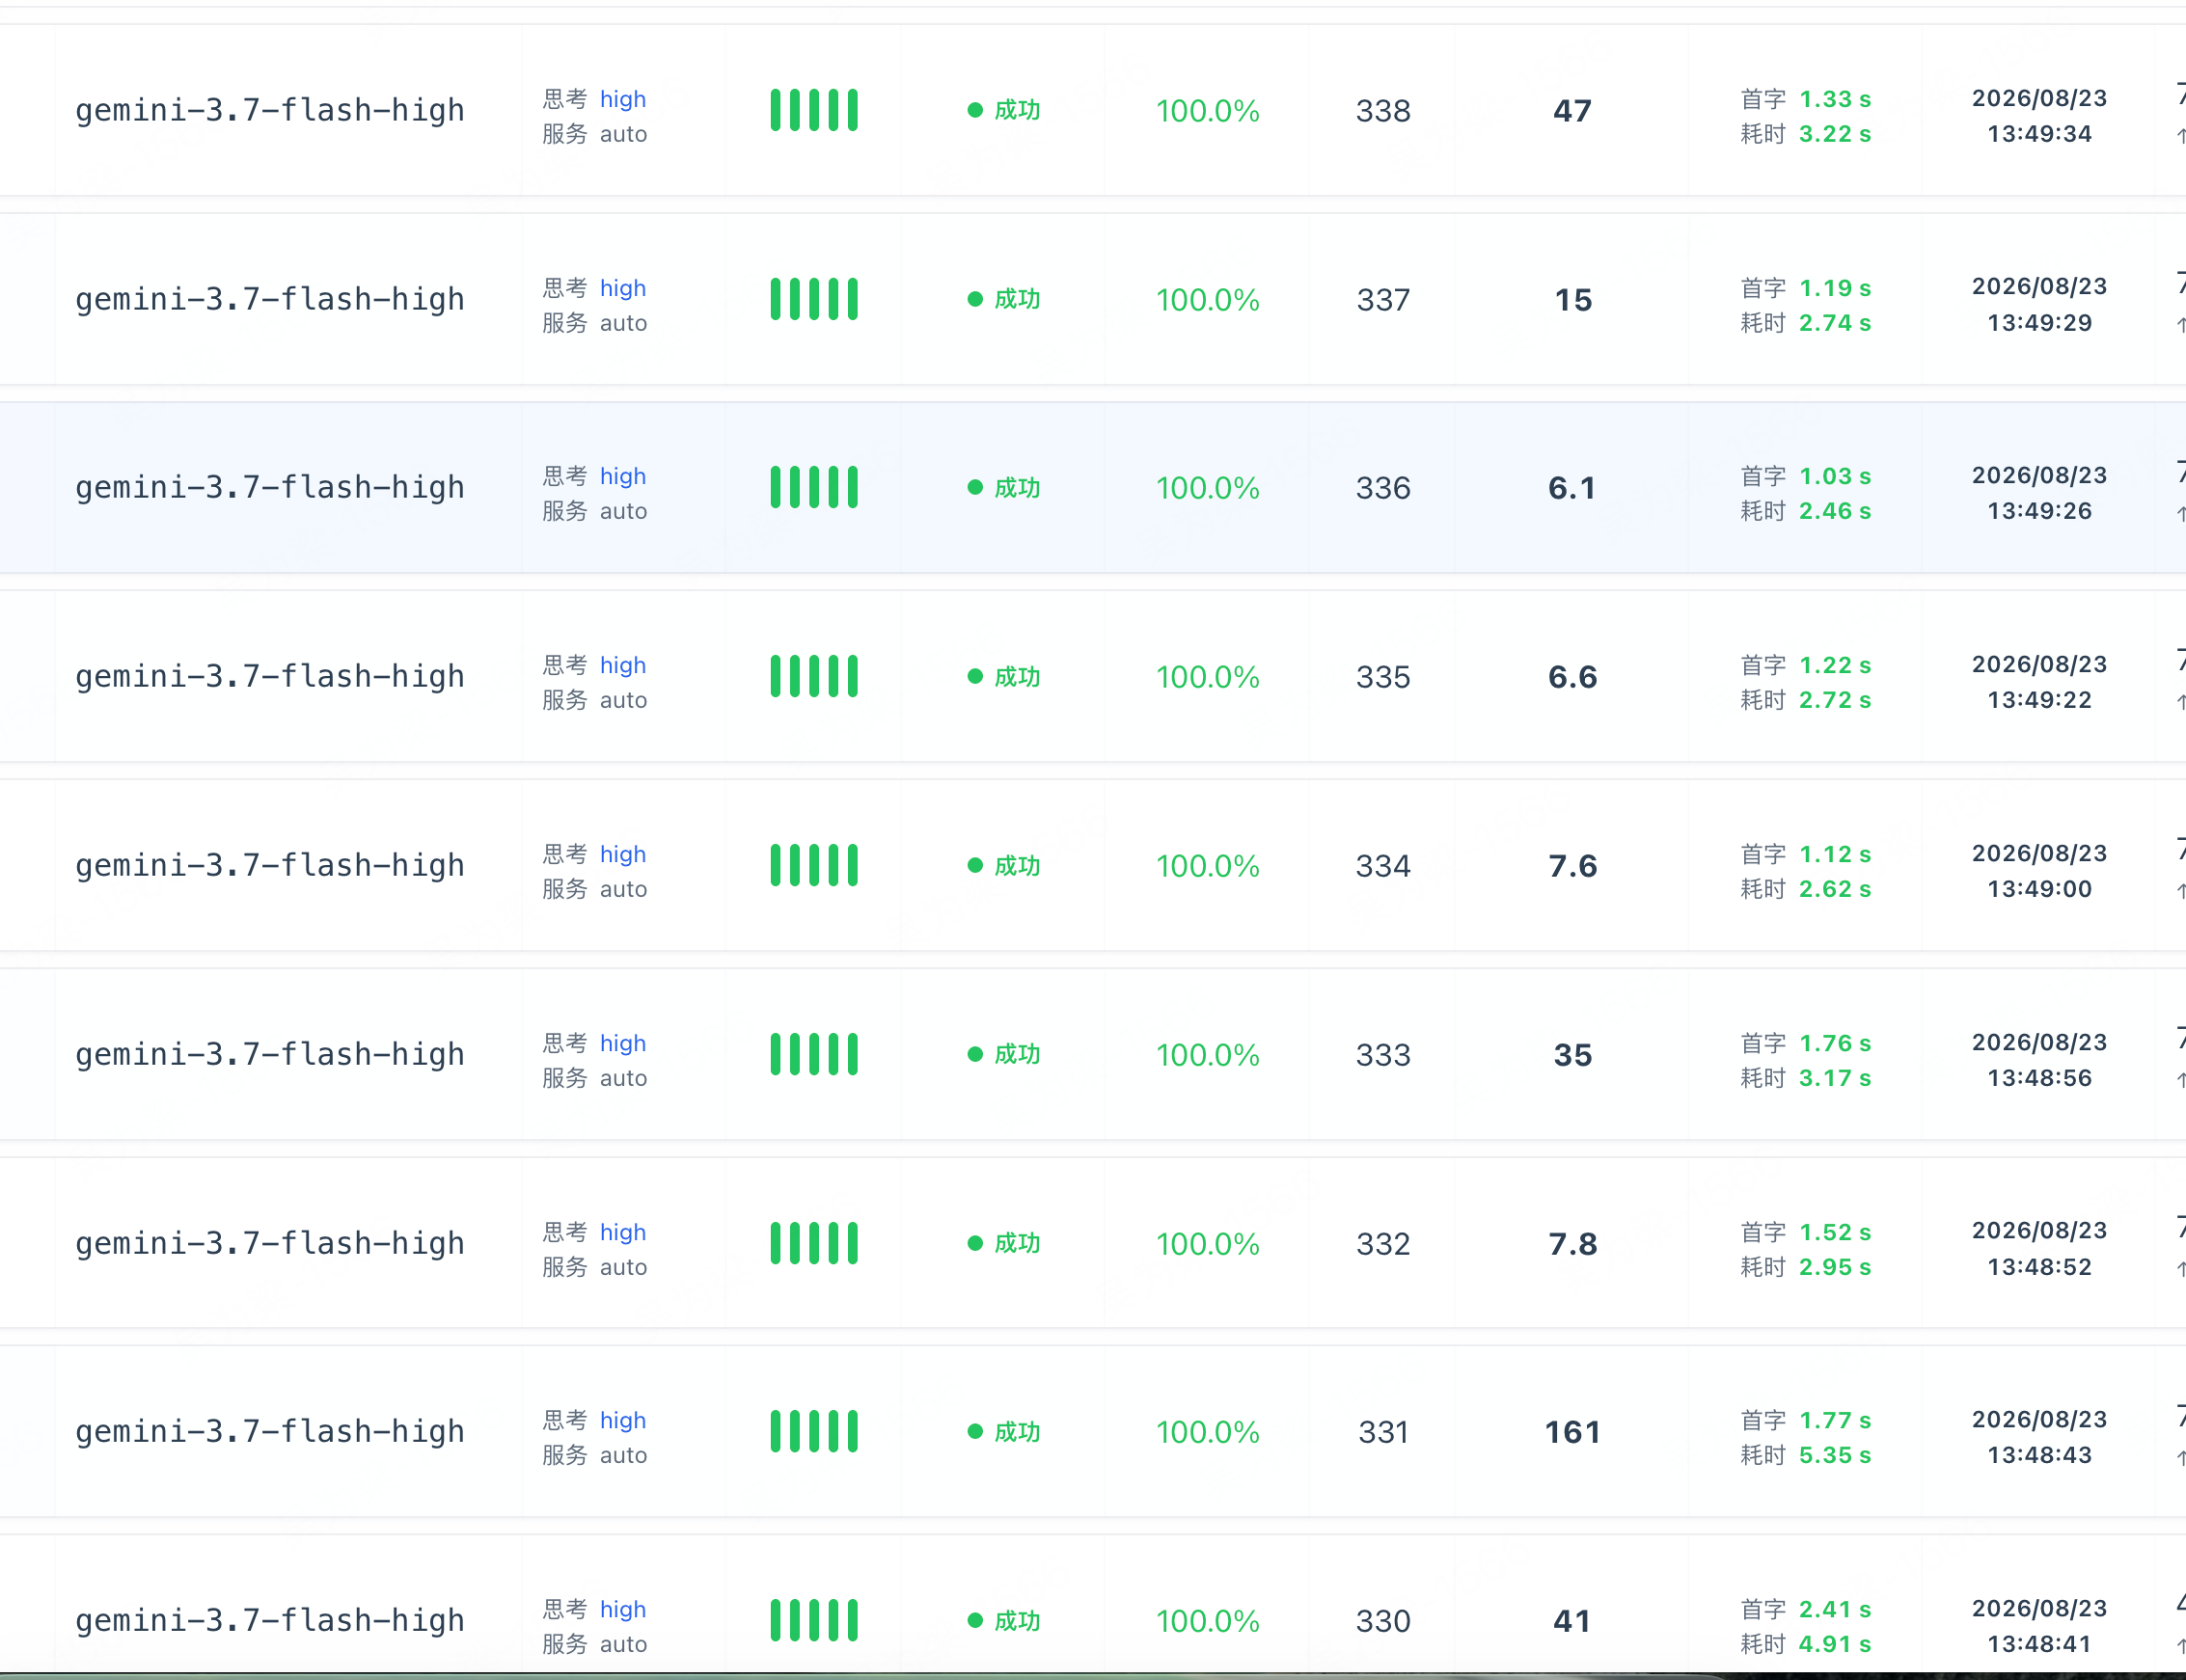Click blue high thinking label, row 337
This screenshot has width=2186, height=1680.
point(623,288)
